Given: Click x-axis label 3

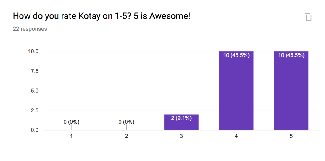Looking at the screenshot, I should tap(181, 136).
